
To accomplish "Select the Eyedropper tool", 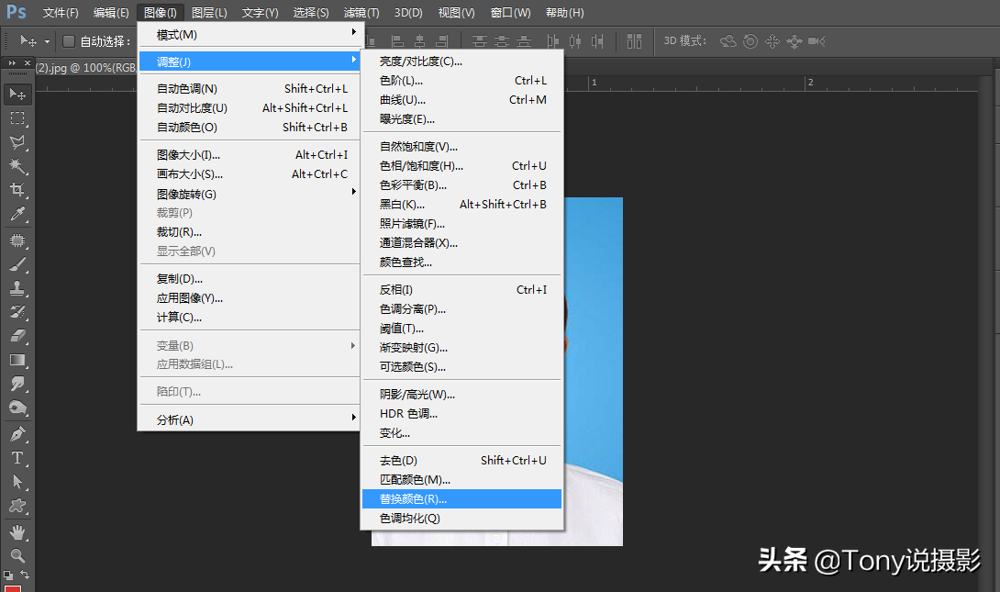I will pos(17,215).
